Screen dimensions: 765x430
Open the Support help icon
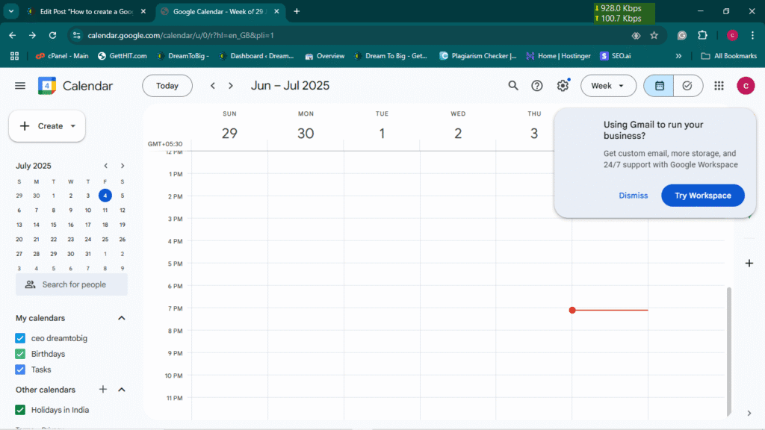pos(537,86)
